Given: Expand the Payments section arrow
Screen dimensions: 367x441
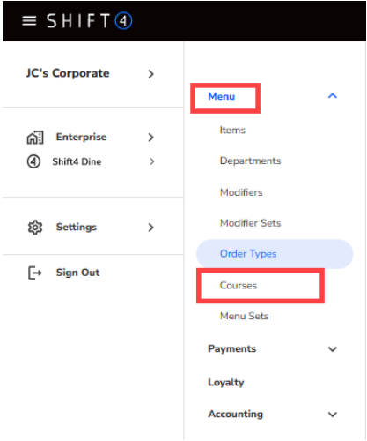Looking at the screenshot, I should point(333,349).
